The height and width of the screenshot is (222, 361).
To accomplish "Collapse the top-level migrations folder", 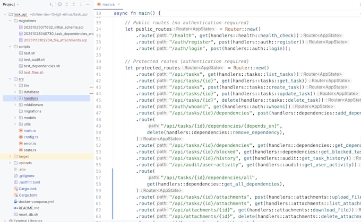I will (10, 21).
